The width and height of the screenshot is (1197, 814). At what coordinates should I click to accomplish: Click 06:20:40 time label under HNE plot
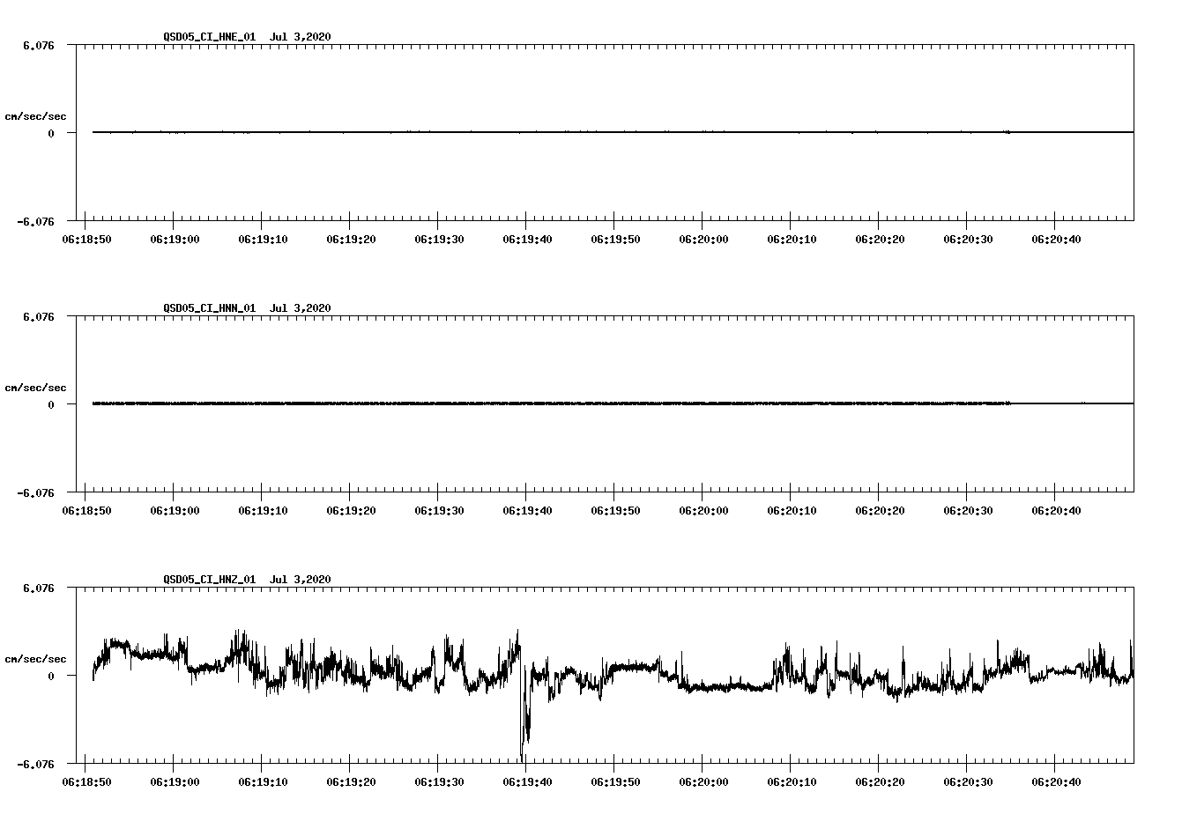pyautogui.click(x=1056, y=239)
